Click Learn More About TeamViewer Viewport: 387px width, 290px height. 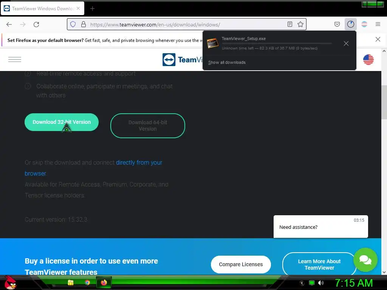pos(319,264)
